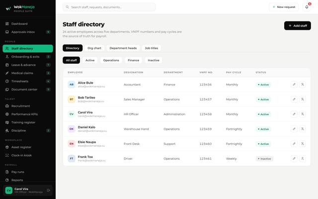Edit Frank Toa's record
This screenshot has height=199, width=318.
(x=294, y=159)
